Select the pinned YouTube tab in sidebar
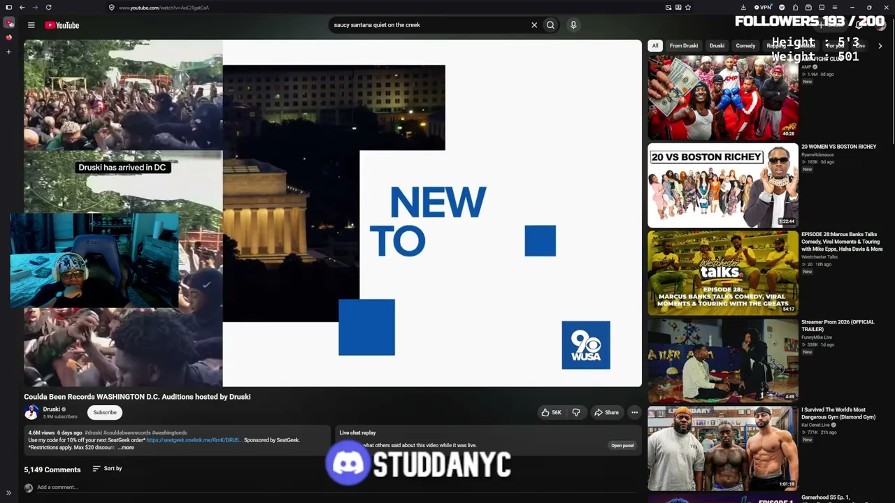Image resolution: width=895 pixels, height=503 pixels. (x=9, y=23)
